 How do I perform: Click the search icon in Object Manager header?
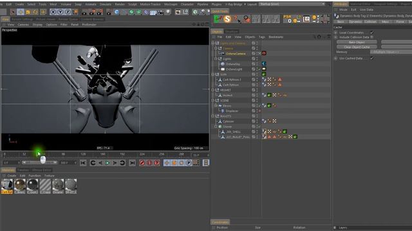pos(314,37)
